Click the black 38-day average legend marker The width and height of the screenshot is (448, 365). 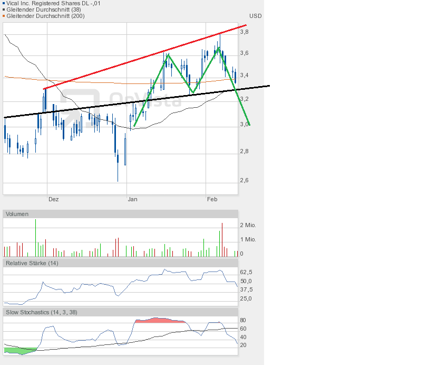(4, 10)
